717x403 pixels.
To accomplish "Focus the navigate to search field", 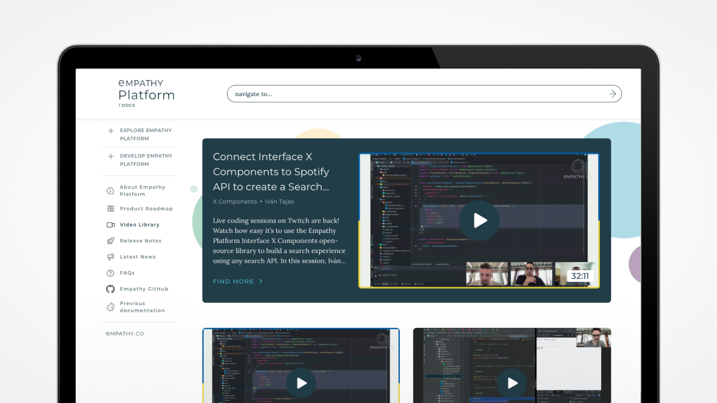I will (424, 94).
